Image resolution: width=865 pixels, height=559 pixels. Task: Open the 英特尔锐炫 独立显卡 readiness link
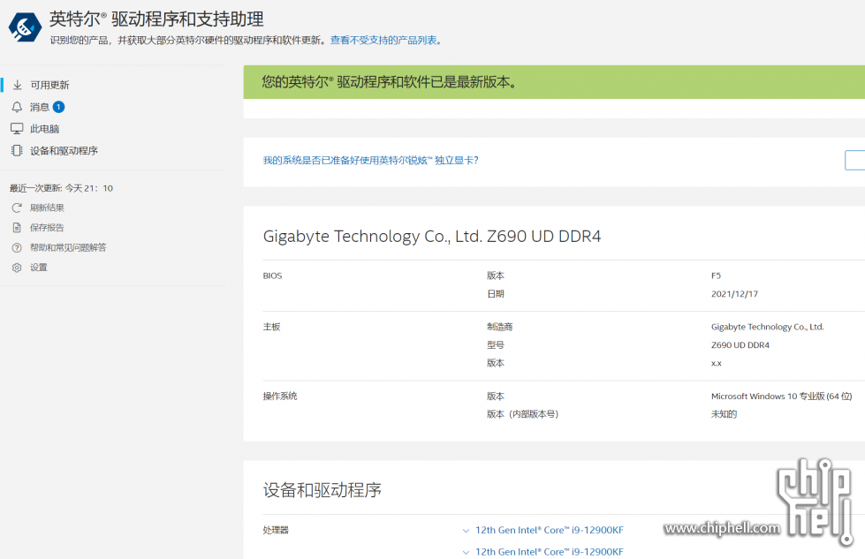(x=371, y=161)
